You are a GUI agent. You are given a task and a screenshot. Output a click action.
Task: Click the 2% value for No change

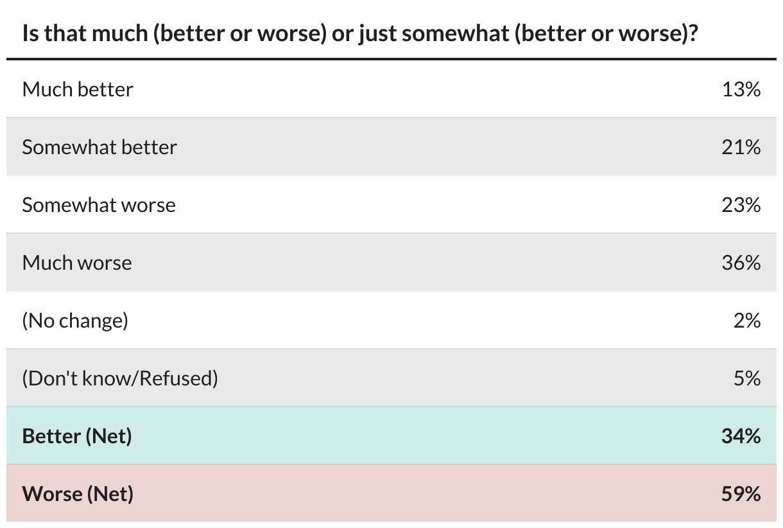[x=747, y=320]
